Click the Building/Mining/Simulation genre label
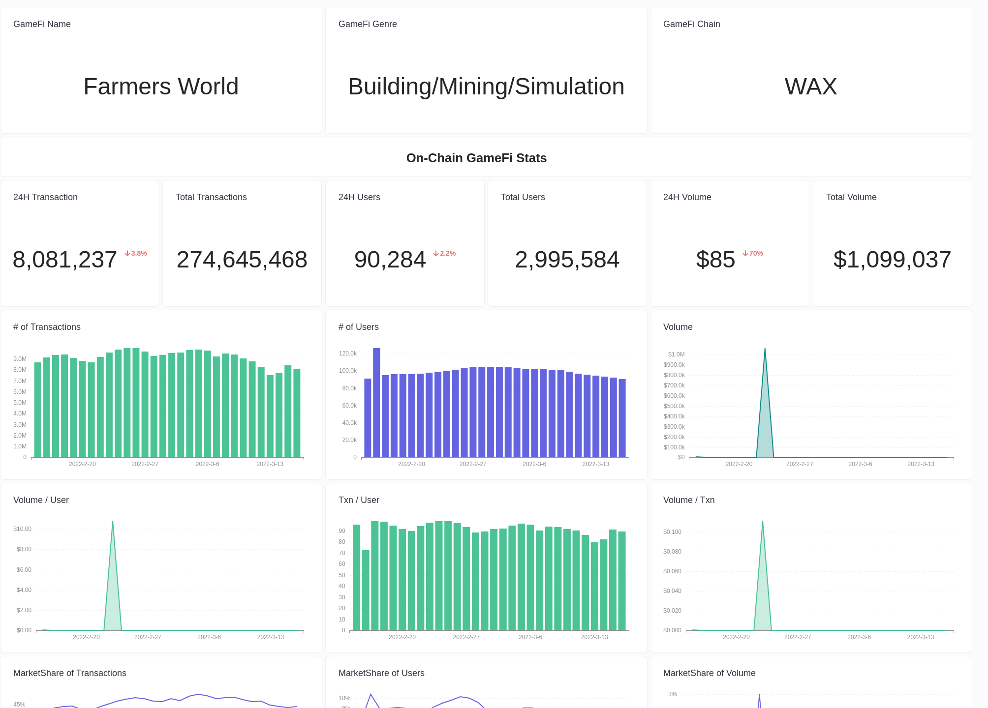This screenshot has height=708, width=988. [486, 87]
